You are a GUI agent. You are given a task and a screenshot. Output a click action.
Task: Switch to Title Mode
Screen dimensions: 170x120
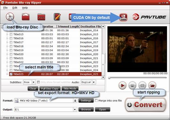click(70, 89)
